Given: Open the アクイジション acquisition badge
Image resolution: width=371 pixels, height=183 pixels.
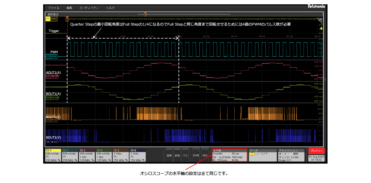Looking at the screenshot, I should [291, 155].
